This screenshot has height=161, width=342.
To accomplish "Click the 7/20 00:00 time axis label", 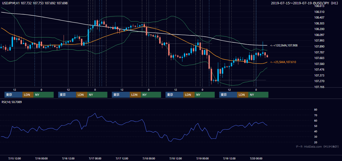I will 256,159.
